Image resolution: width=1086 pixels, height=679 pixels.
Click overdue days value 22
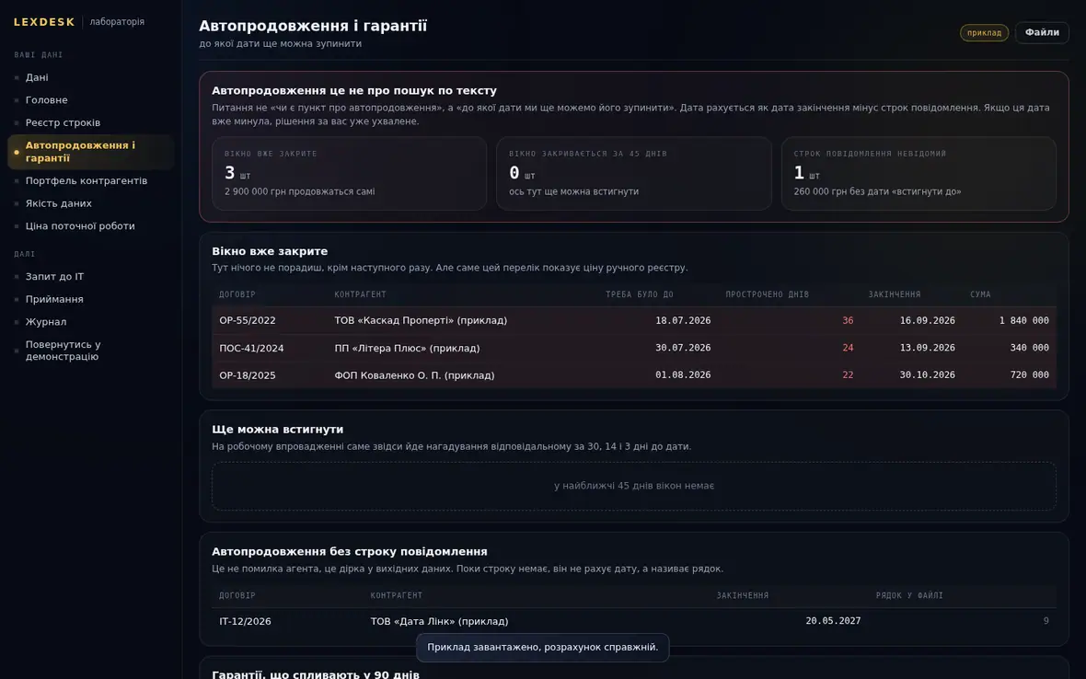848,374
